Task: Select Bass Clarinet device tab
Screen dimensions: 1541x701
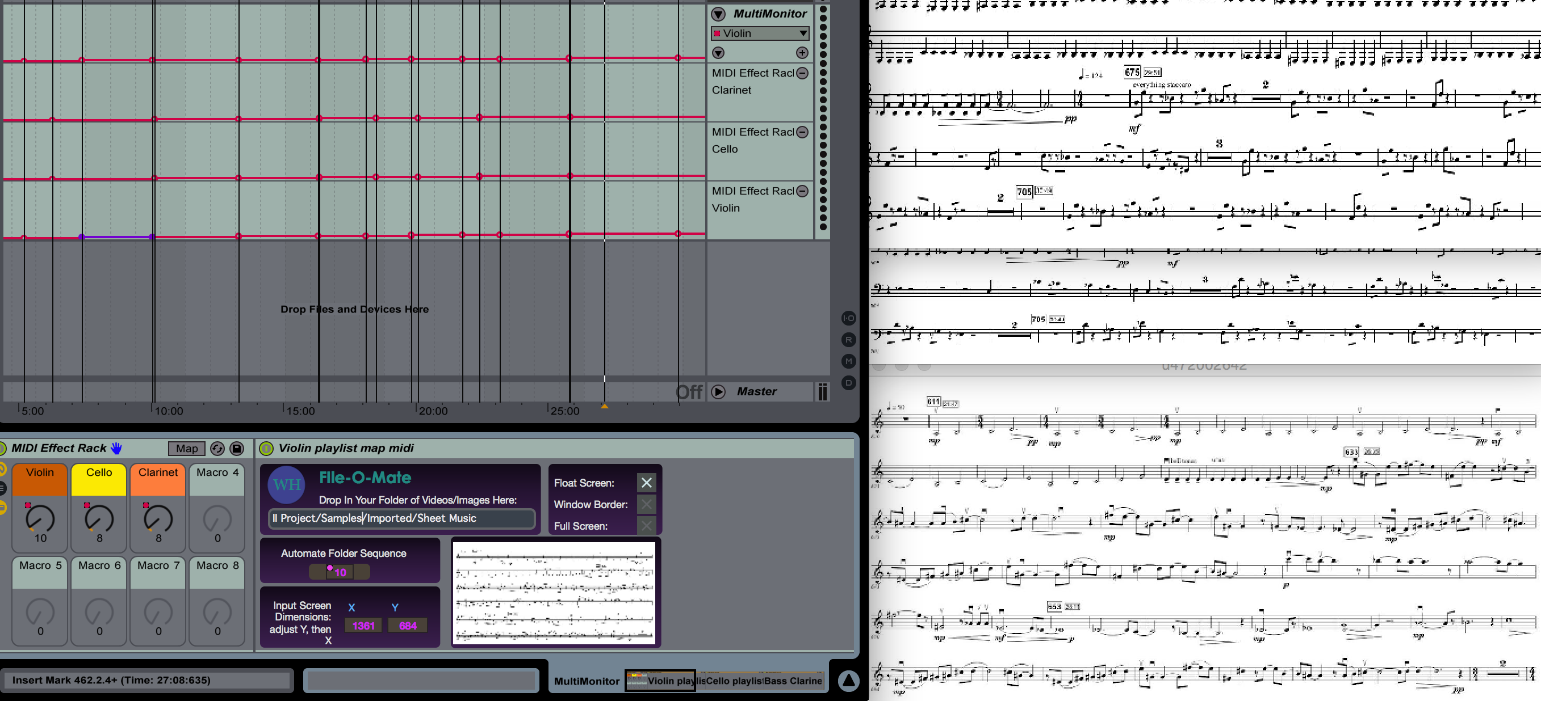Action: [793, 681]
